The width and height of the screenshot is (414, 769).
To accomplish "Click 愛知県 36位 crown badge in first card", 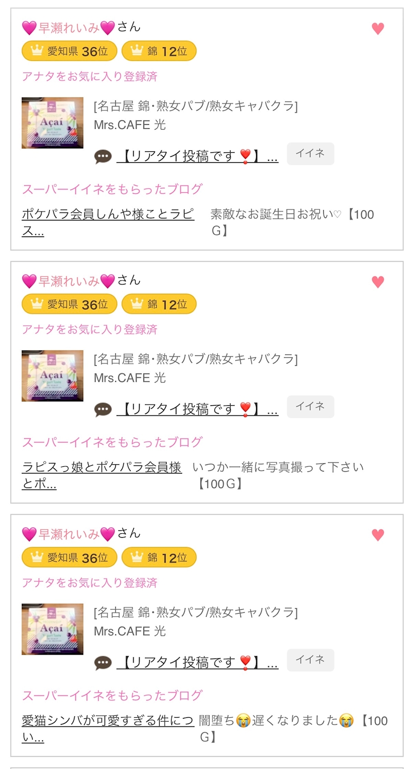I will pyautogui.click(x=69, y=51).
